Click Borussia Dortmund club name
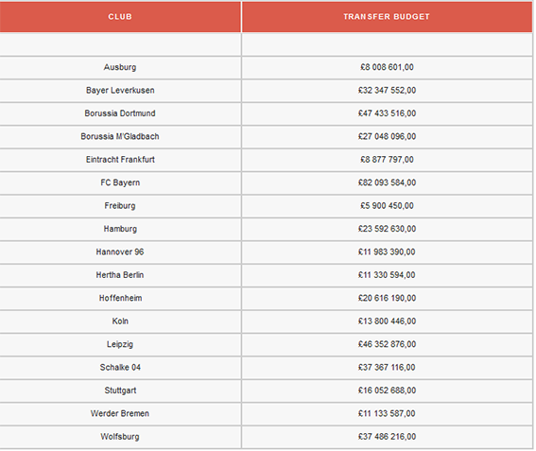Viewport: 536px width, 451px height. 120,113
